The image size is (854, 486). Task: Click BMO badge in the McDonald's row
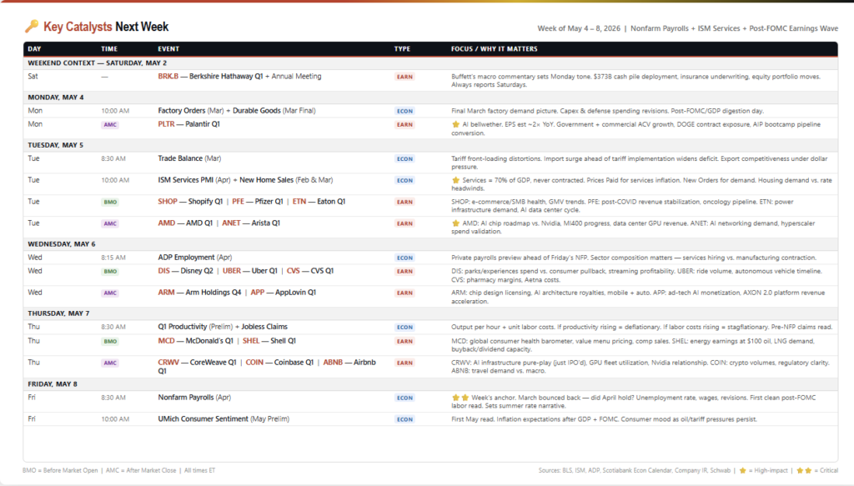pyautogui.click(x=110, y=341)
